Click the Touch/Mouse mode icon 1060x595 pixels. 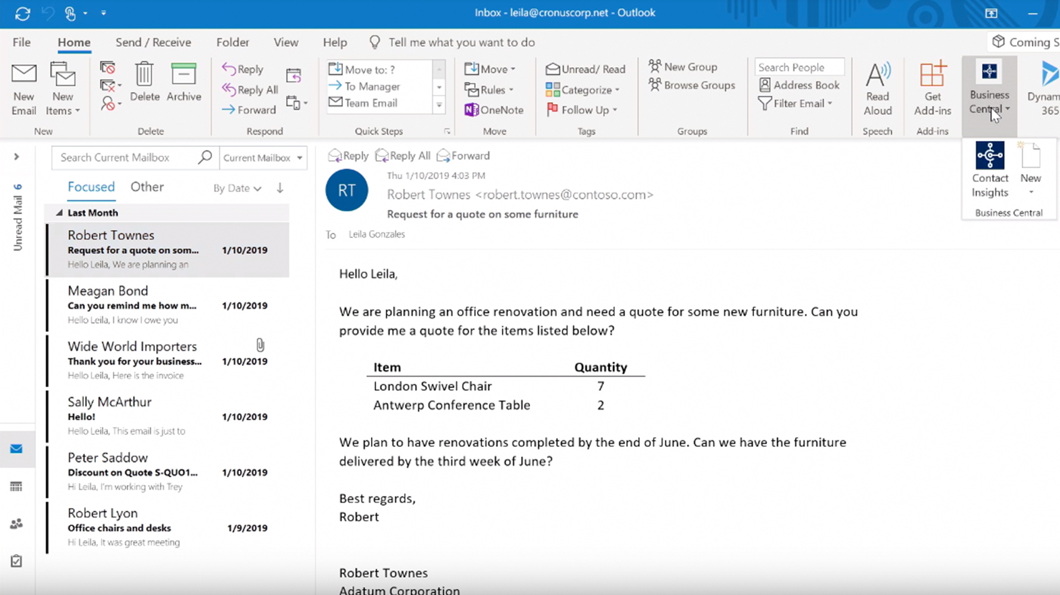point(70,13)
